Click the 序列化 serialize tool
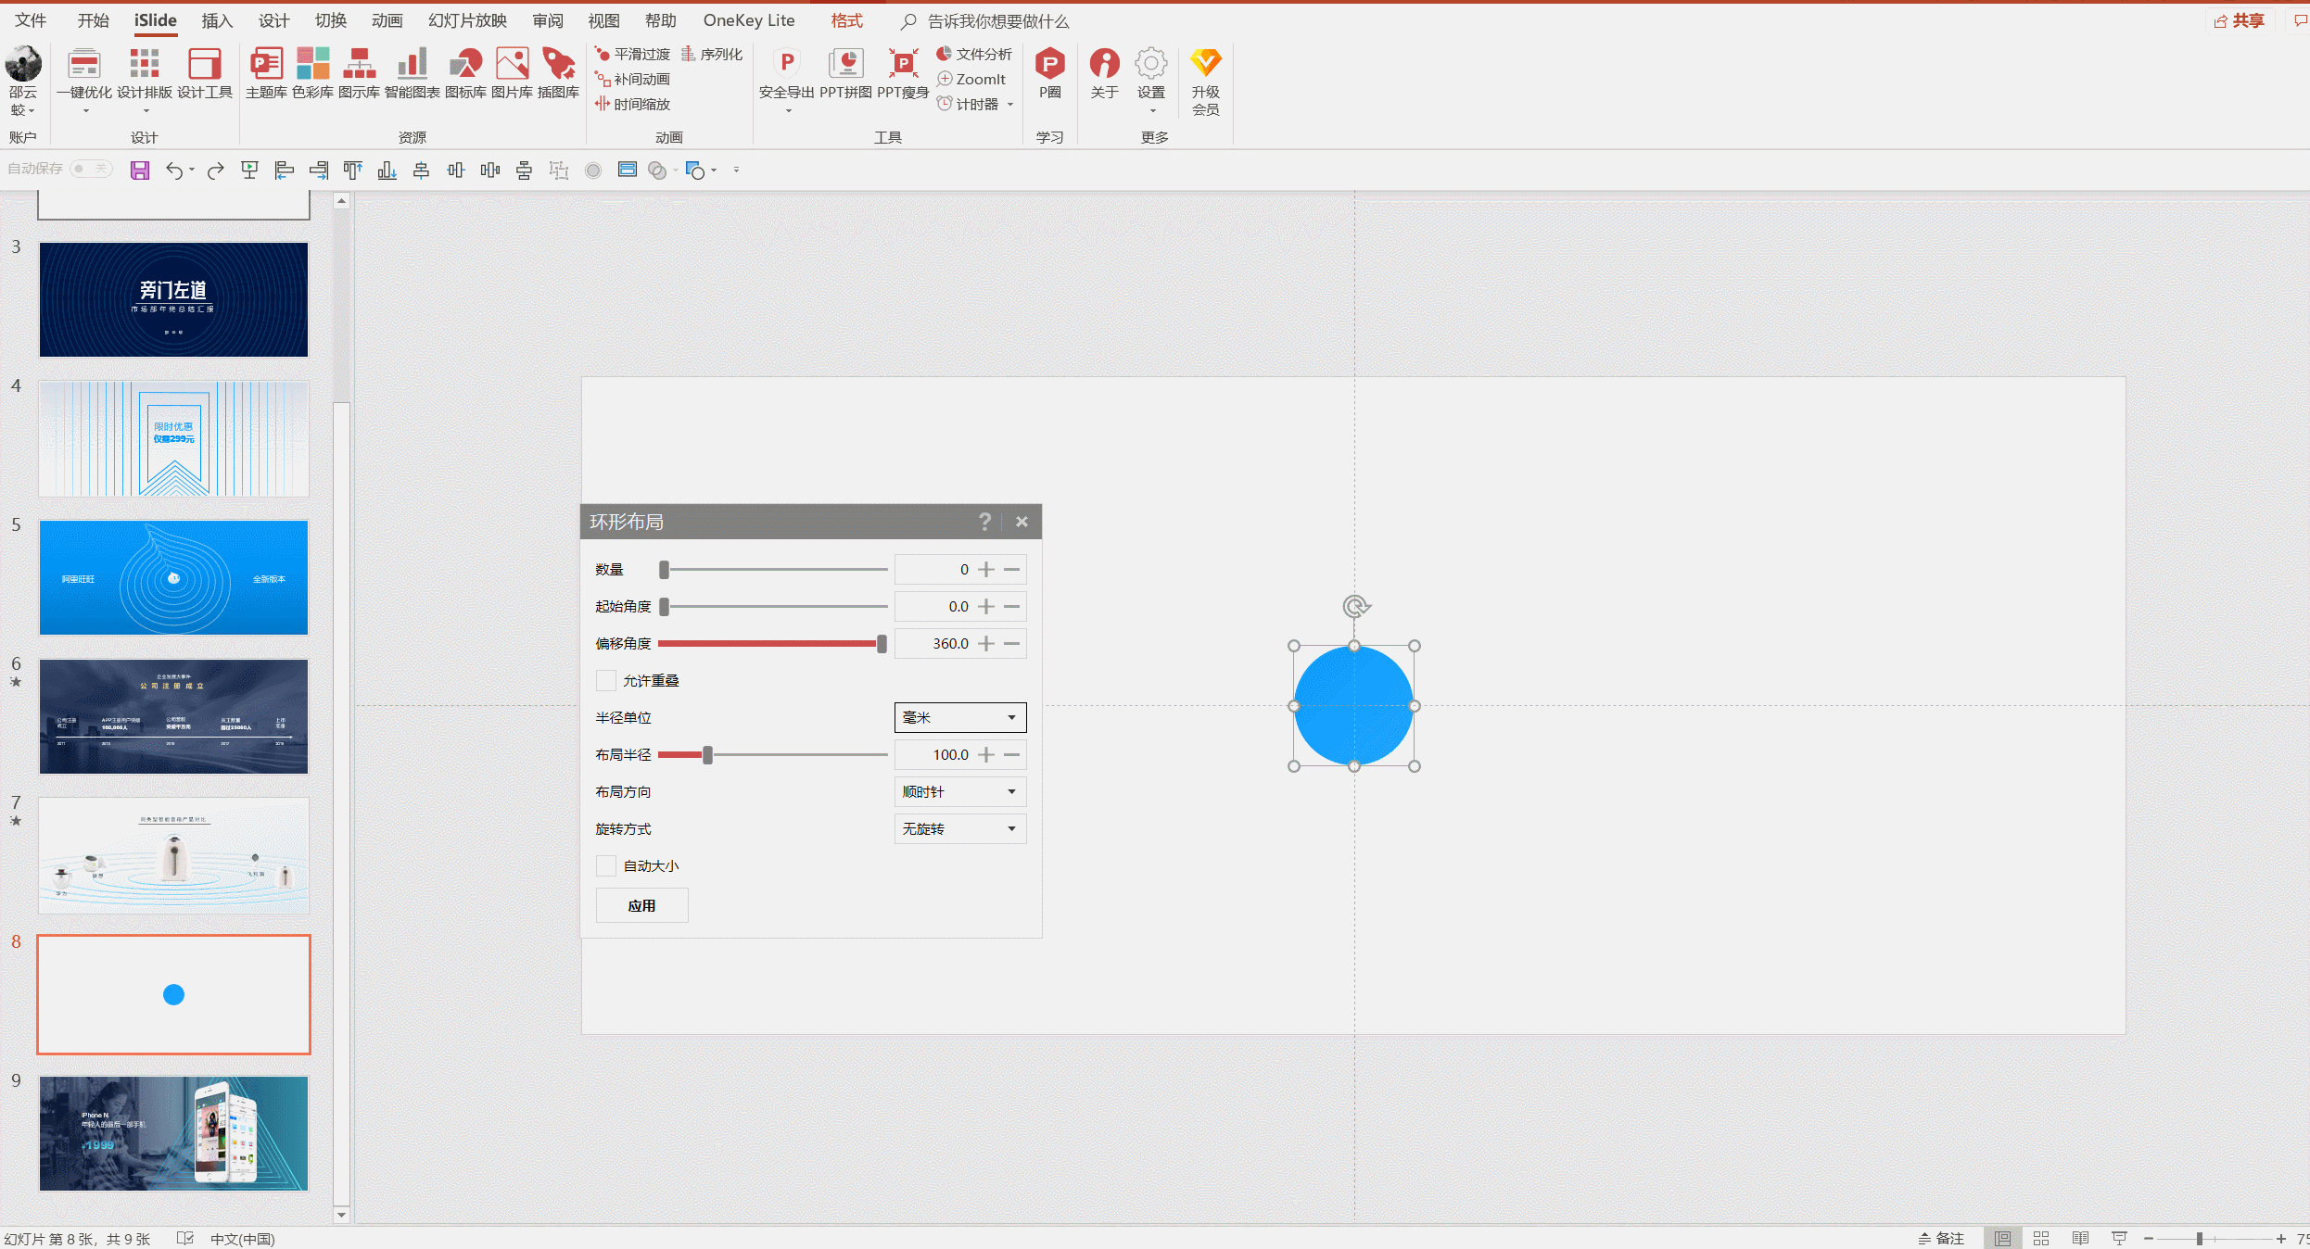The width and height of the screenshot is (2310, 1249). coord(712,54)
